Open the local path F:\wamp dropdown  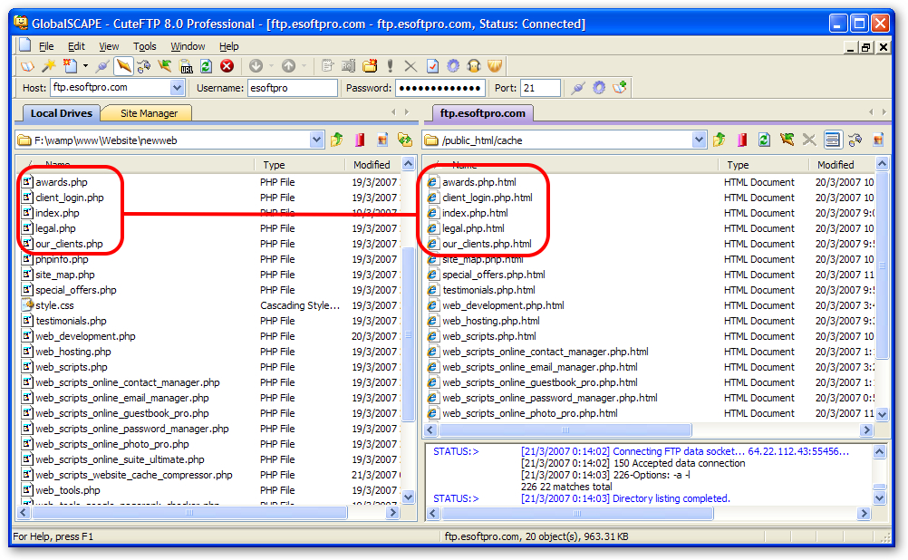(316, 140)
